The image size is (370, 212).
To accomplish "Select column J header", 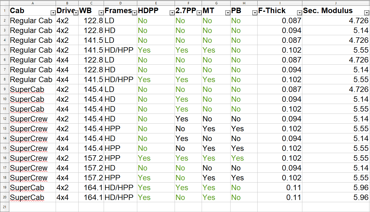I will point(336,3).
